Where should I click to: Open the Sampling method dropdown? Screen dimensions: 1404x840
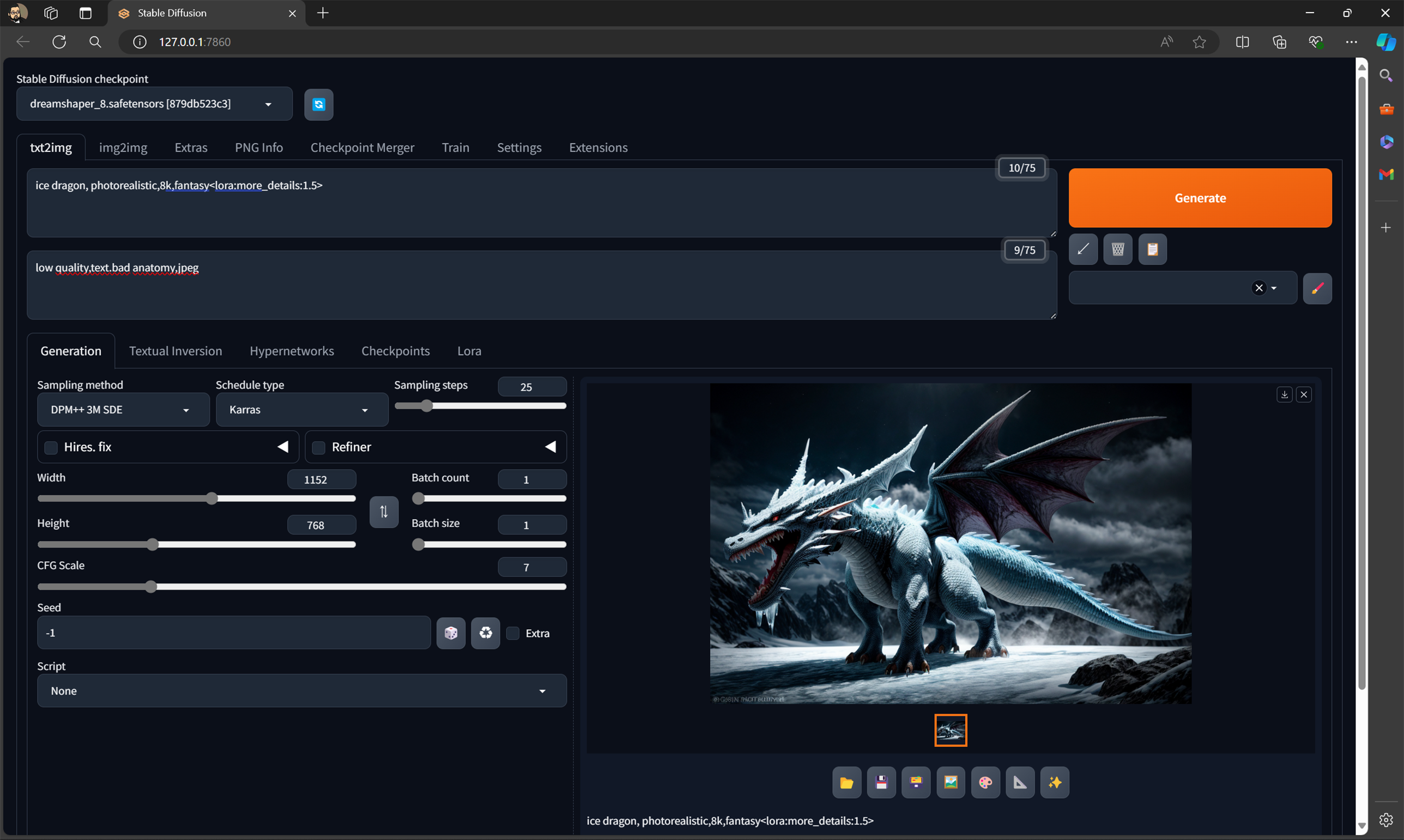pyautogui.click(x=123, y=410)
